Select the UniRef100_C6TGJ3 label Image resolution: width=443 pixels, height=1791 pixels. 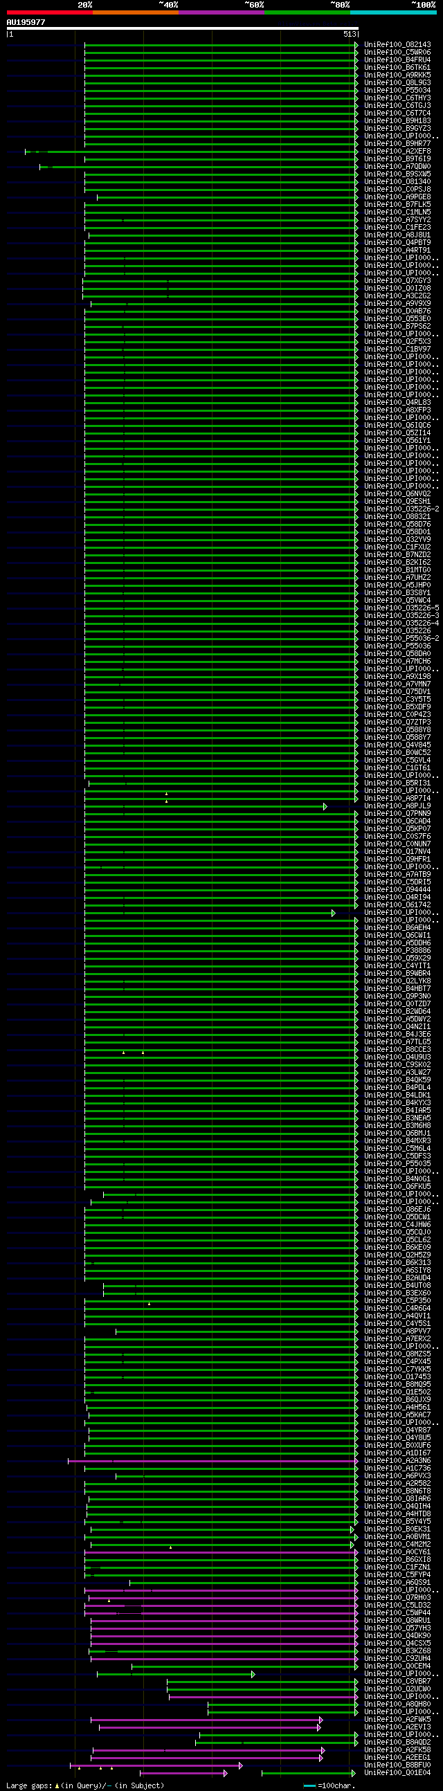tap(397, 106)
